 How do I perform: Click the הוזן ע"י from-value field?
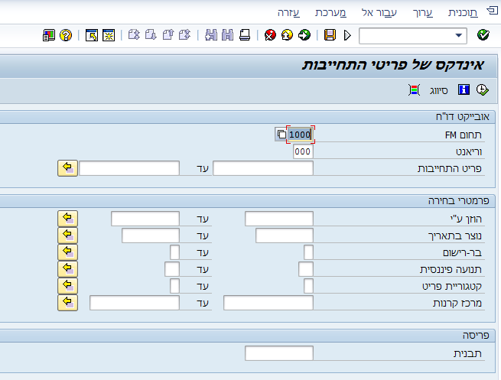279,219
